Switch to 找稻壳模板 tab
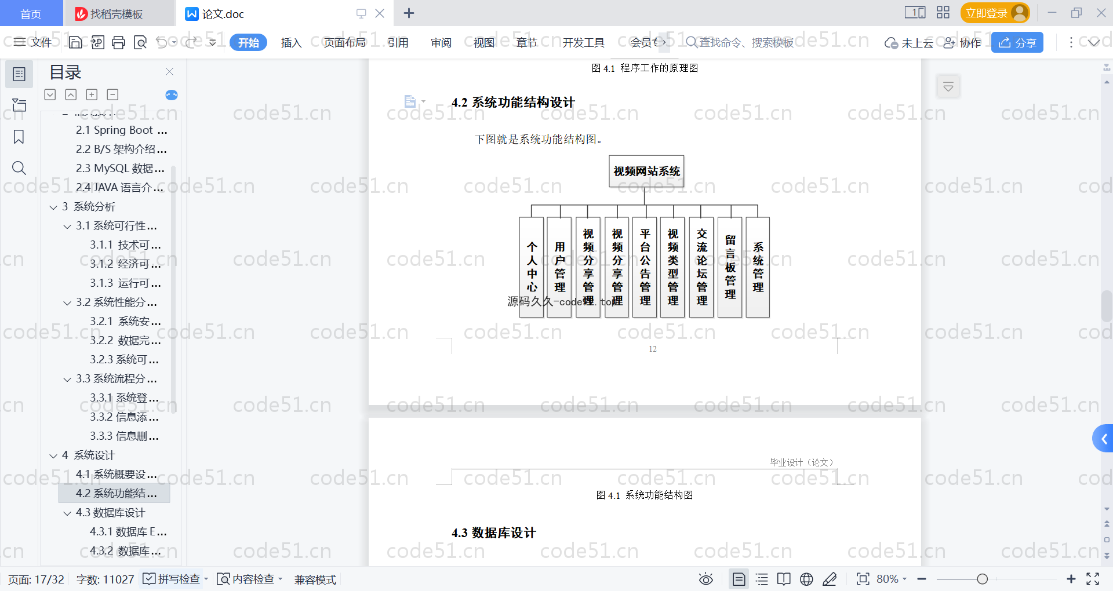1113x591 pixels. tap(118, 14)
